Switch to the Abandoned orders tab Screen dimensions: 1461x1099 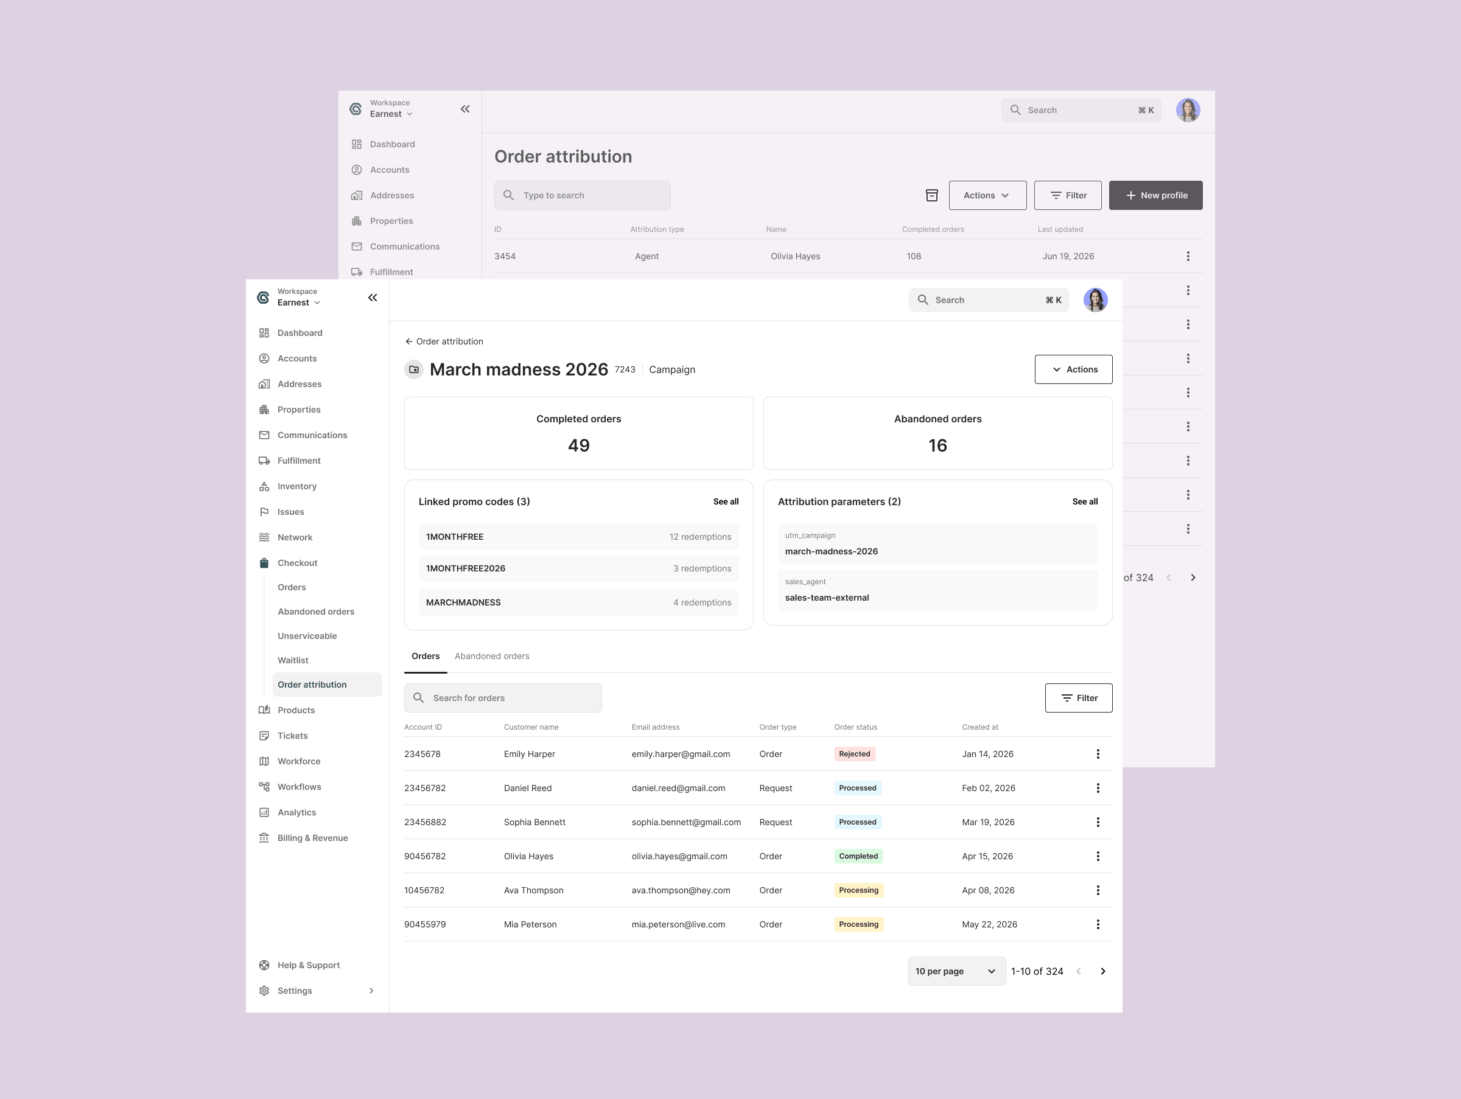[491, 656]
